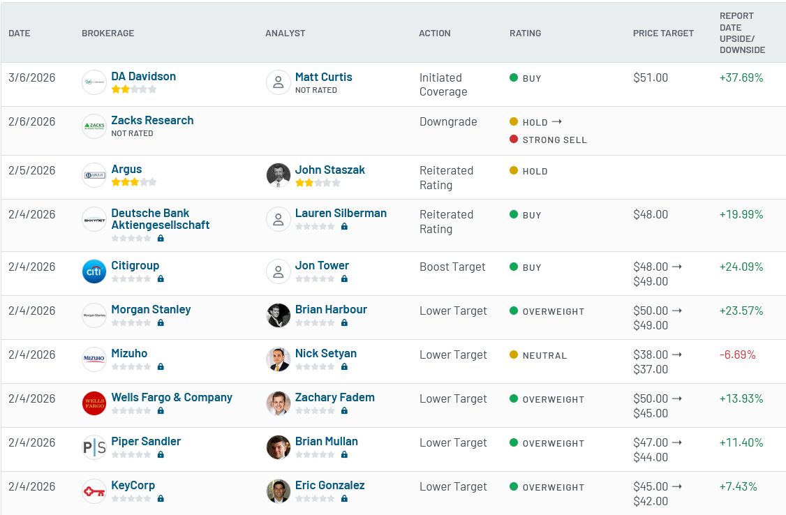The width and height of the screenshot is (786, 515).
Task: Click the Zacks Research logo icon
Action: (x=94, y=126)
